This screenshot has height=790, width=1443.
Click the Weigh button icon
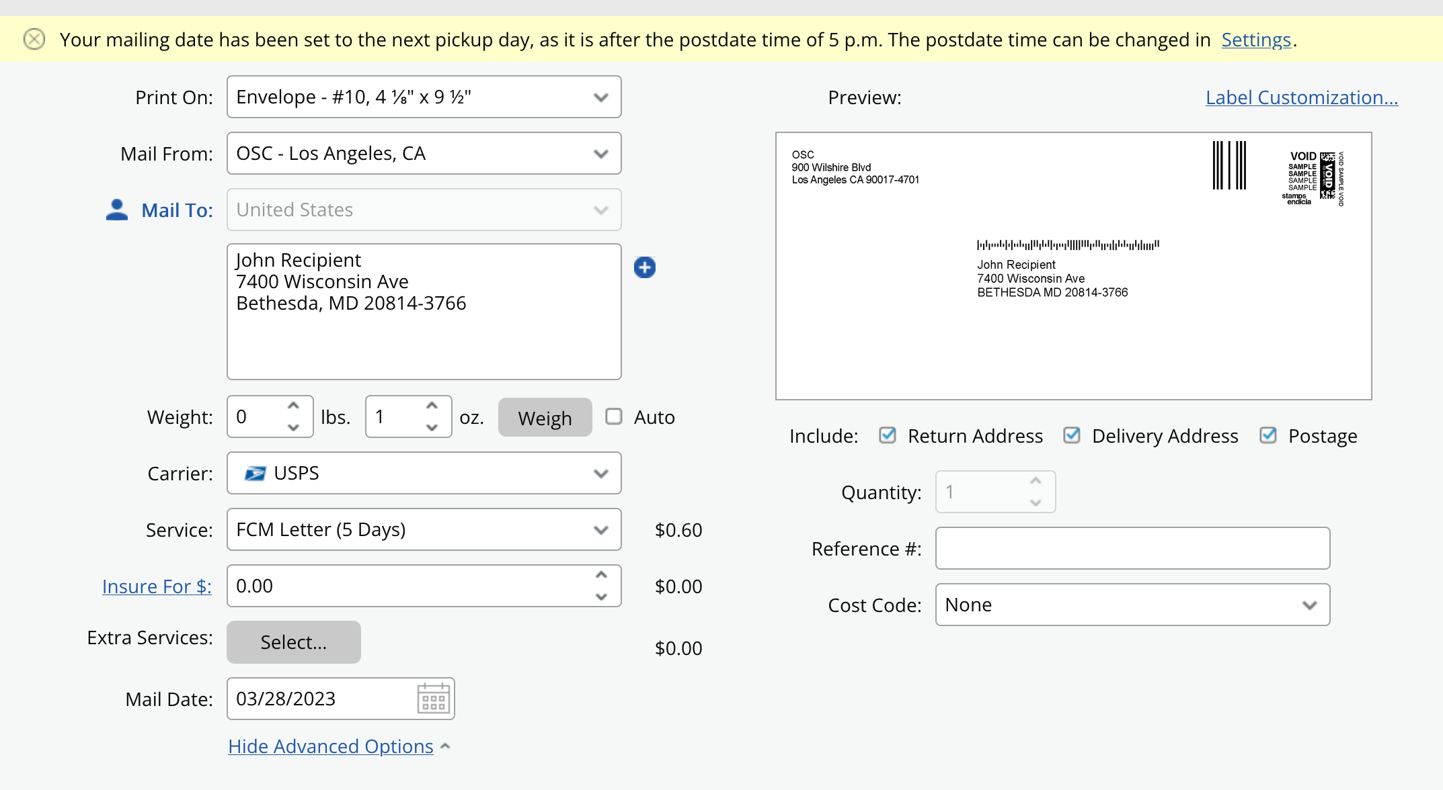tap(543, 416)
